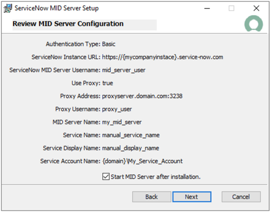Click the {domain}\My_Service_Account value
270x212 pixels.
142,161
